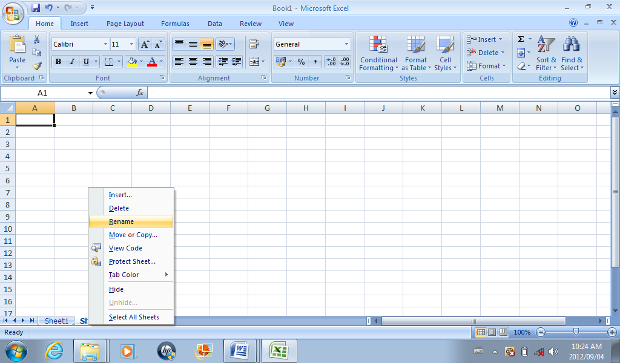
Task: Click the Wrap Text icon
Action: pyautogui.click(x=254, y=44)
